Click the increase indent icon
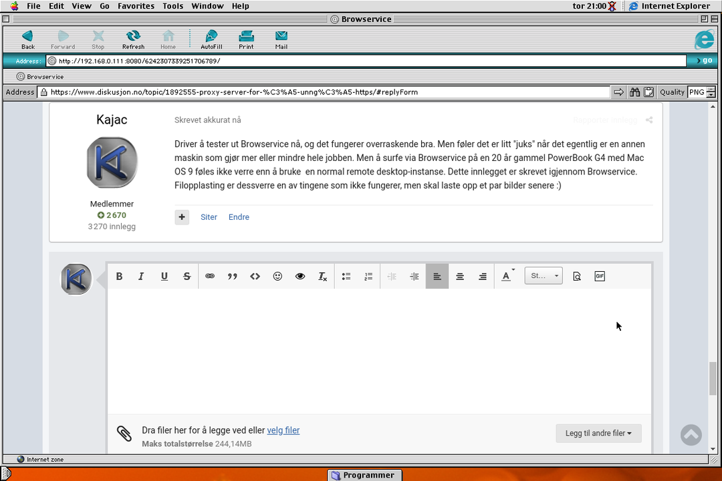Screen dimensions: 722x481 pyautogui.click(x=414, y=276)
